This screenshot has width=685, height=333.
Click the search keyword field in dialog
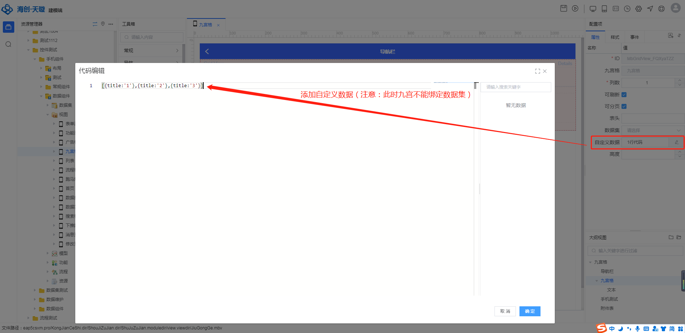[x=516, y=87]
